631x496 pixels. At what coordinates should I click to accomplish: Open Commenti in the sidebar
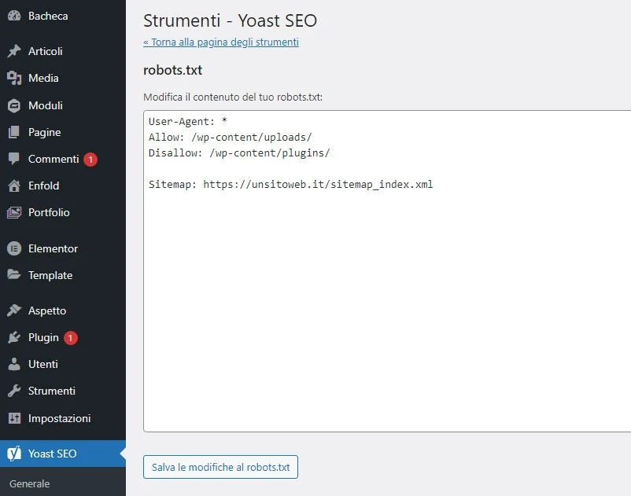[54, 159]
